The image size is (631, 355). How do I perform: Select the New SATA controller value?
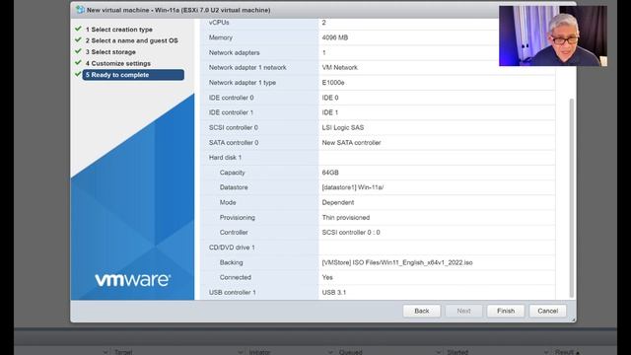(351, 142)
